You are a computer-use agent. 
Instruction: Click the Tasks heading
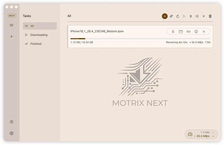coord(27,16)
